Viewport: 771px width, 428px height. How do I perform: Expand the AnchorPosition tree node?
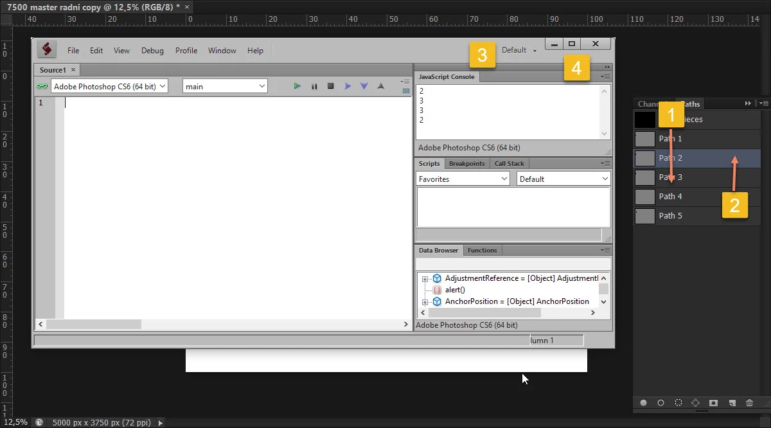pyautogui.click(x=425, y=302)
